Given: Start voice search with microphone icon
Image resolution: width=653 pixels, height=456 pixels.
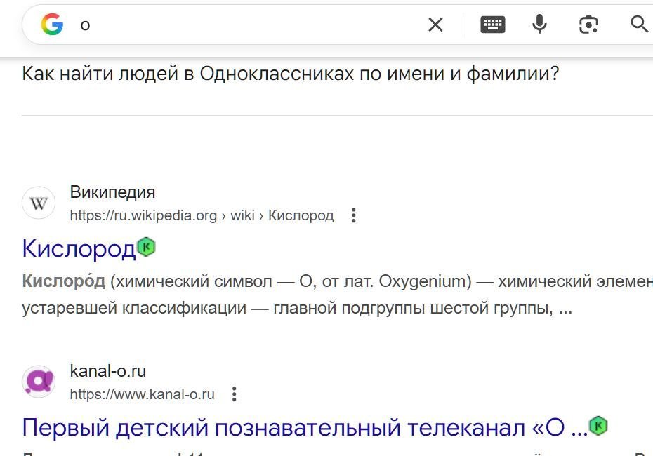Looking at the screenshot, I should pyautogui.click(x=539, y=24).
